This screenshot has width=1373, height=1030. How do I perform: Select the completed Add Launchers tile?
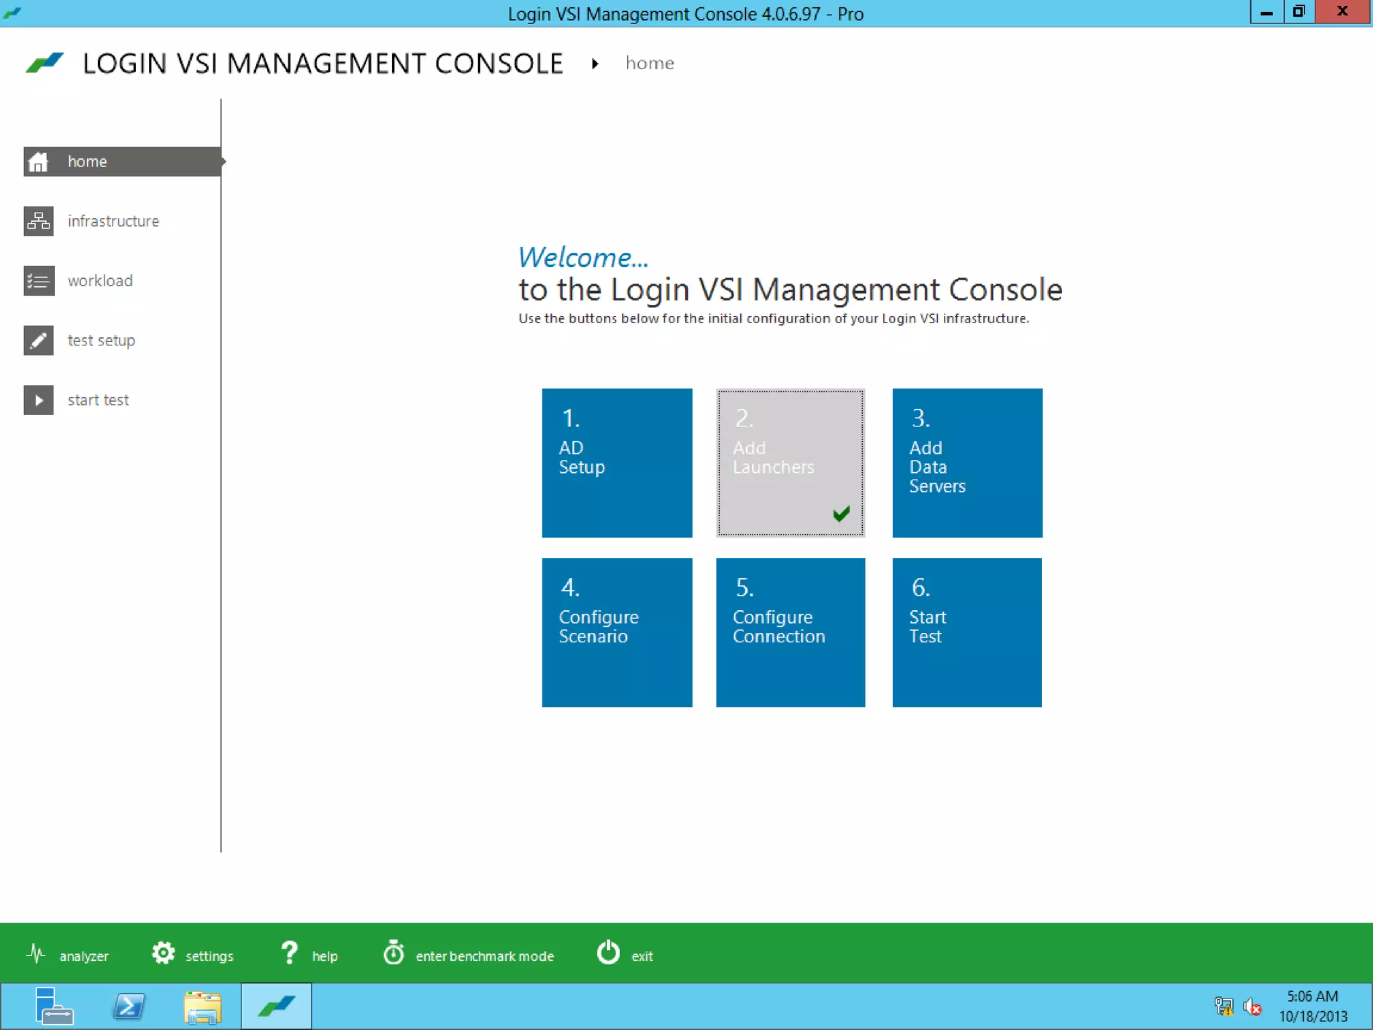[790, 463]
